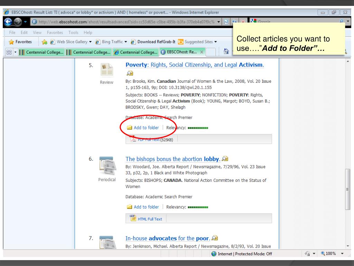Click the folder icon for result 6
The image size is (354, 266).
point(129,207)
